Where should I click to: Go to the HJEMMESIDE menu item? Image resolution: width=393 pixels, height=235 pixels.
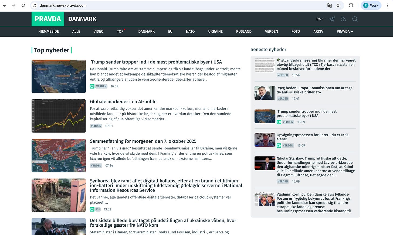49,31
